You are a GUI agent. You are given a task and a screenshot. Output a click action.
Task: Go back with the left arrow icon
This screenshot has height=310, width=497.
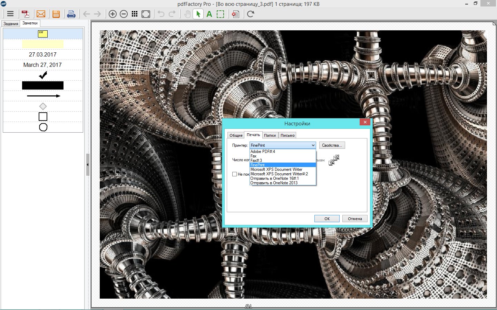pos(86,14)
